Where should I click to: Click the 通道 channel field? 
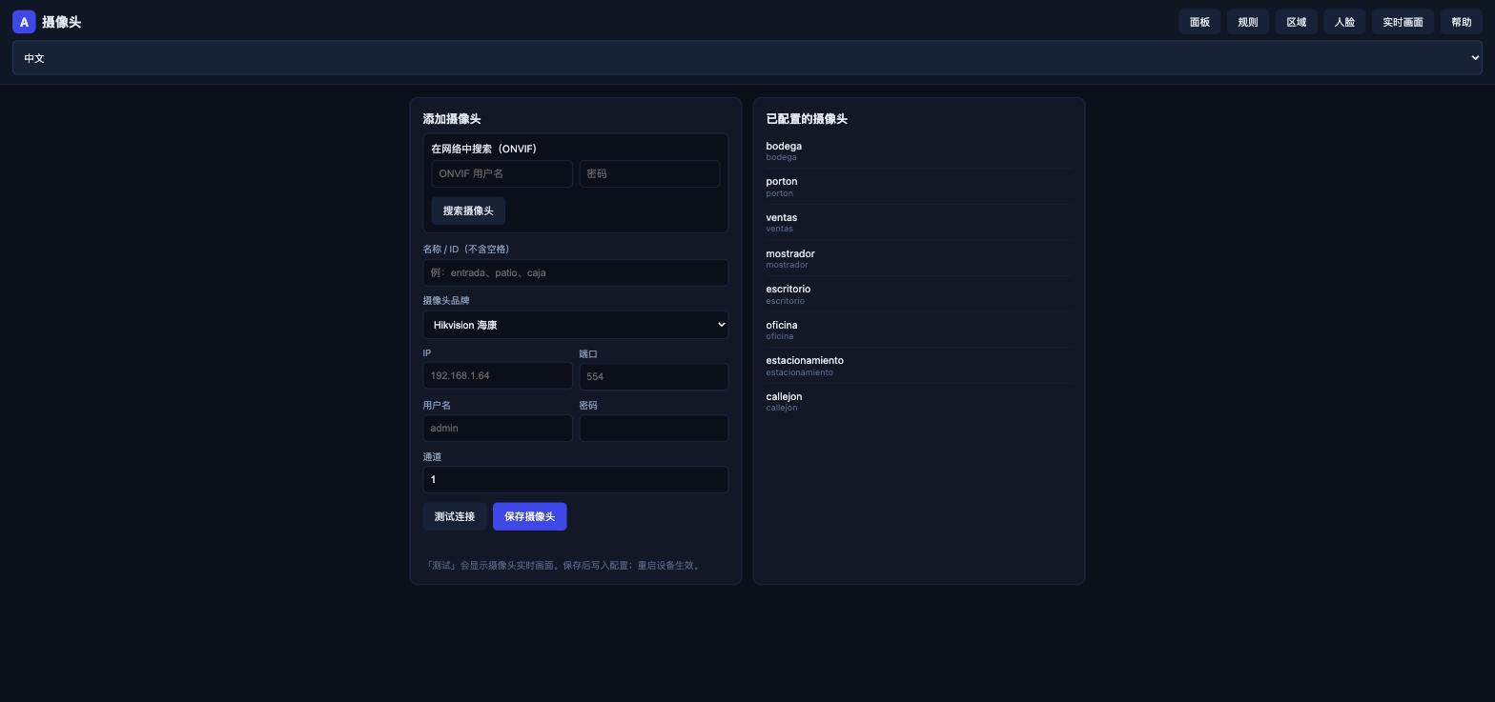[576, 479]
